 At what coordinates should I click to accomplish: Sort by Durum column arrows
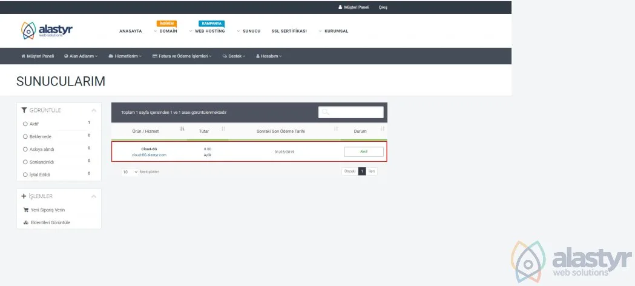[382, 129]
